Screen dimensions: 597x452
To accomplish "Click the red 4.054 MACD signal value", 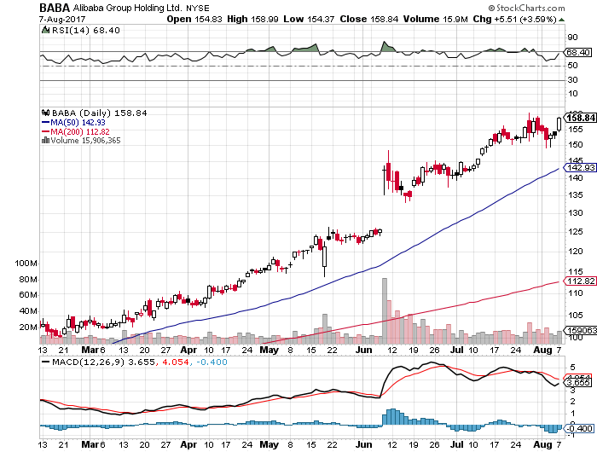I will (176, 362).
